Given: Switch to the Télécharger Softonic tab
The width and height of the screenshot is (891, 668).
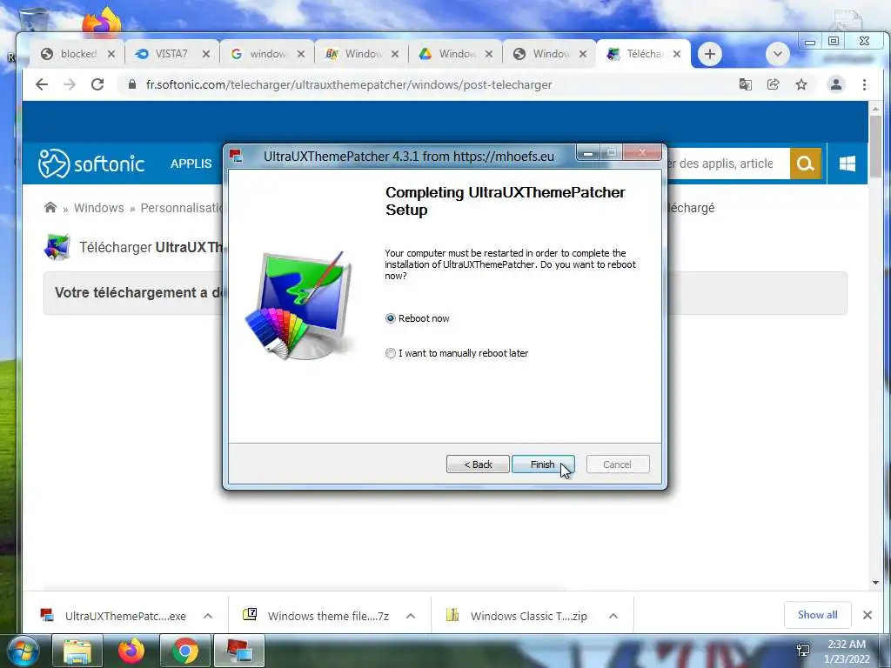Looking at the screenshot, I should (x=643, y=54).
